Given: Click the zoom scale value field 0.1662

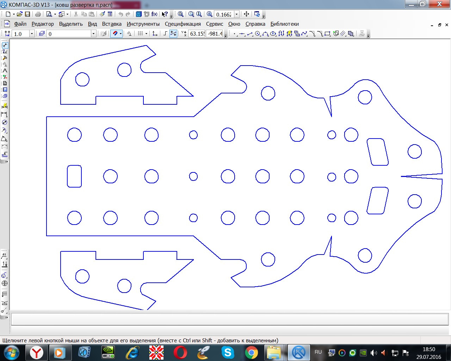Looking at the screenshot, I should 224,14.
